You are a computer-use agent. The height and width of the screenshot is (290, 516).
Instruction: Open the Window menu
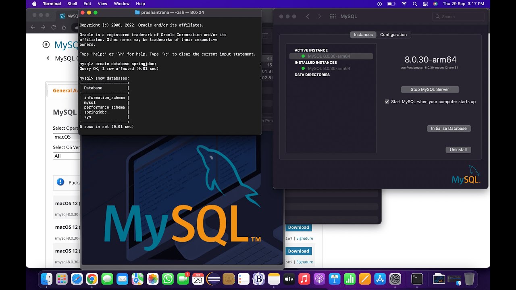(x=122, y=4)
